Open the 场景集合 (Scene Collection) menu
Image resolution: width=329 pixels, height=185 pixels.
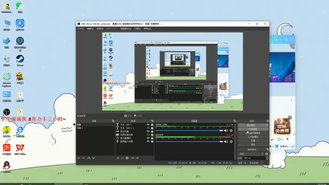pos(126,29)
